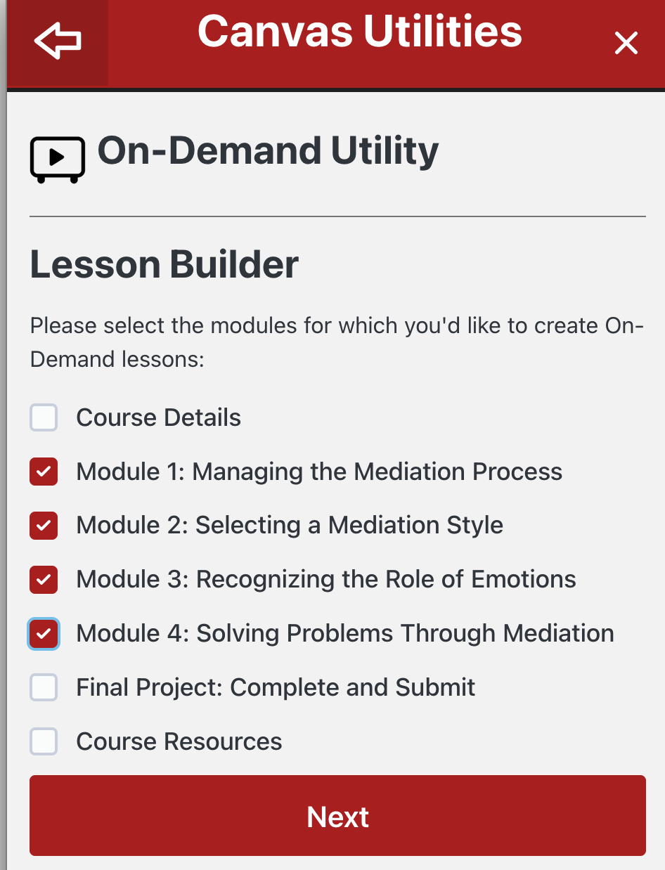Click the On-Demand Utility video icon
The image size is (665, 870).
click(x=58, y=160)
